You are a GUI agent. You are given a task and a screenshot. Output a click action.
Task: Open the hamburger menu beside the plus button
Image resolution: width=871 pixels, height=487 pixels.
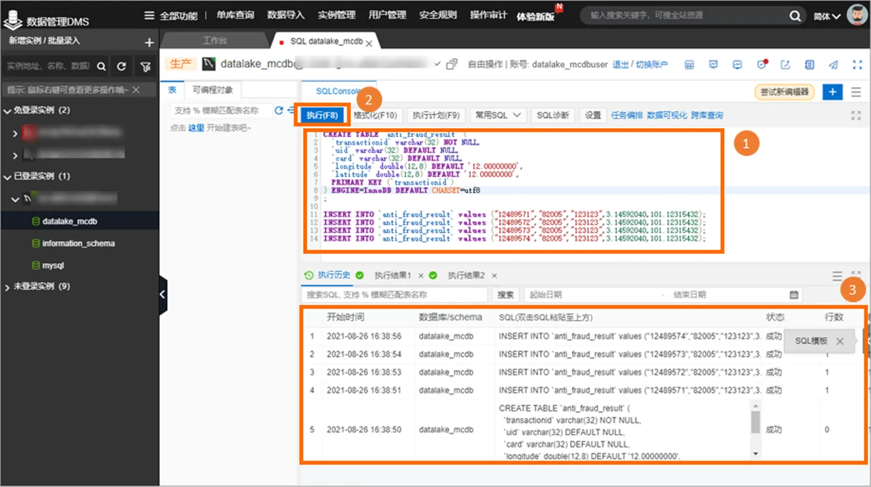click(x=856, y=92)
